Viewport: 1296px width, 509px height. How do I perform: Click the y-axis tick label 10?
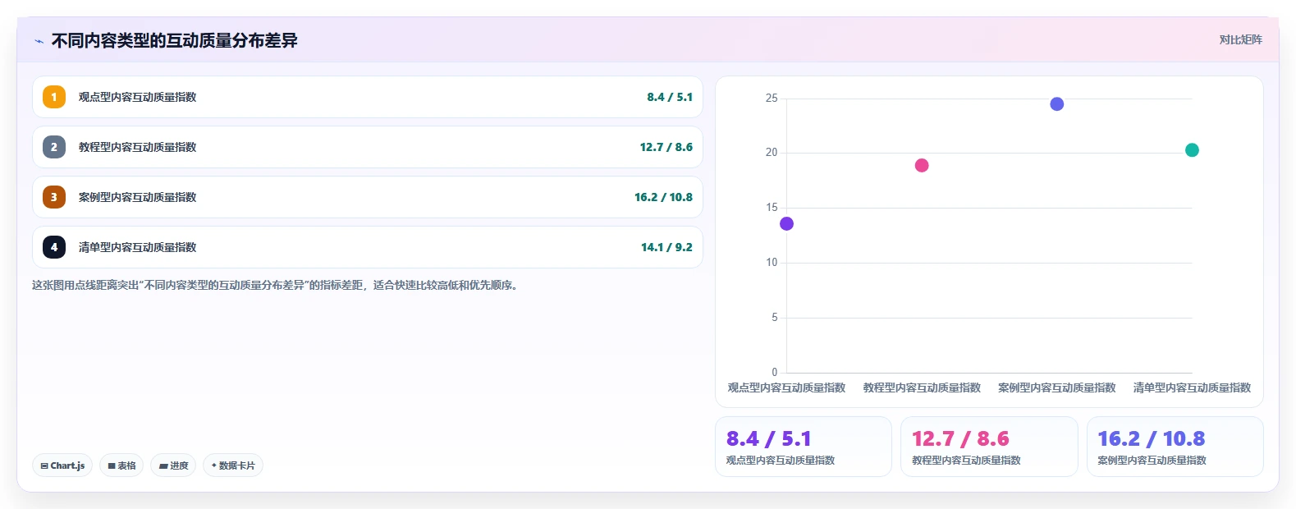pos(772,263)
